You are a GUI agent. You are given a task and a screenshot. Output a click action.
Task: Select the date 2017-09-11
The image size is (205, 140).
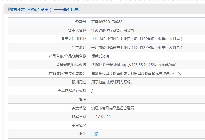pyautogui.click(x=101, y=117)
